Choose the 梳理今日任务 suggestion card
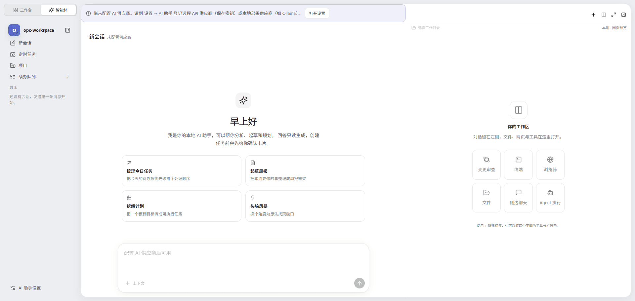The height and width of the screenshot is (301, 635). click(182, 171)
